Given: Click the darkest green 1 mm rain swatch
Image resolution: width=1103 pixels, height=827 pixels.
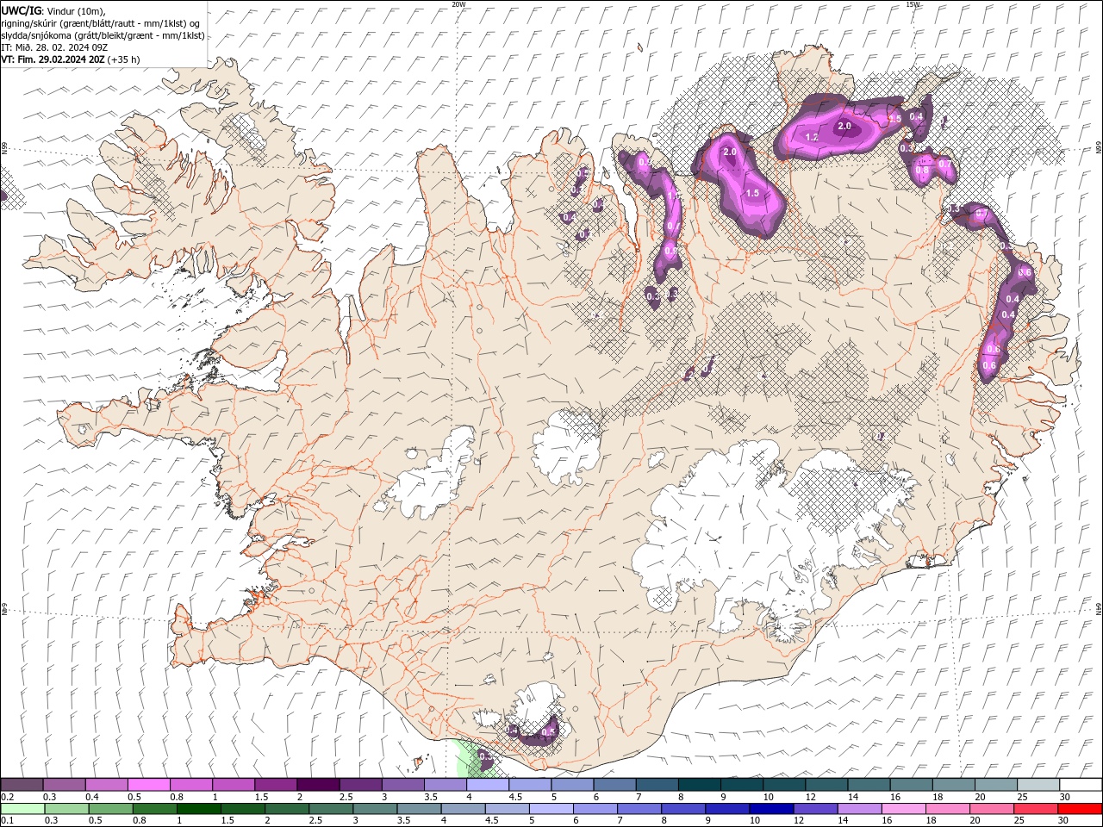Looking at the screenshot, I should 198,809.
